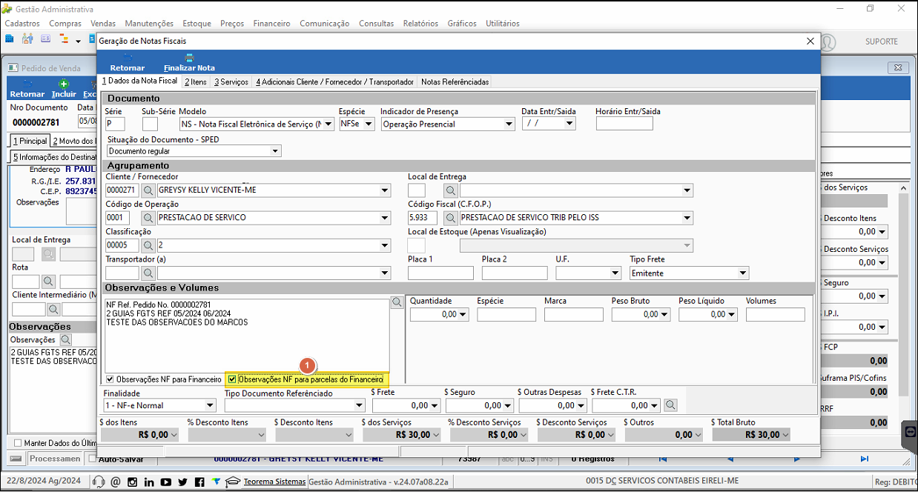This screenshot has height=492, width=918.
Task: Open the YouTube icon in the status bar
Action: 166,482
